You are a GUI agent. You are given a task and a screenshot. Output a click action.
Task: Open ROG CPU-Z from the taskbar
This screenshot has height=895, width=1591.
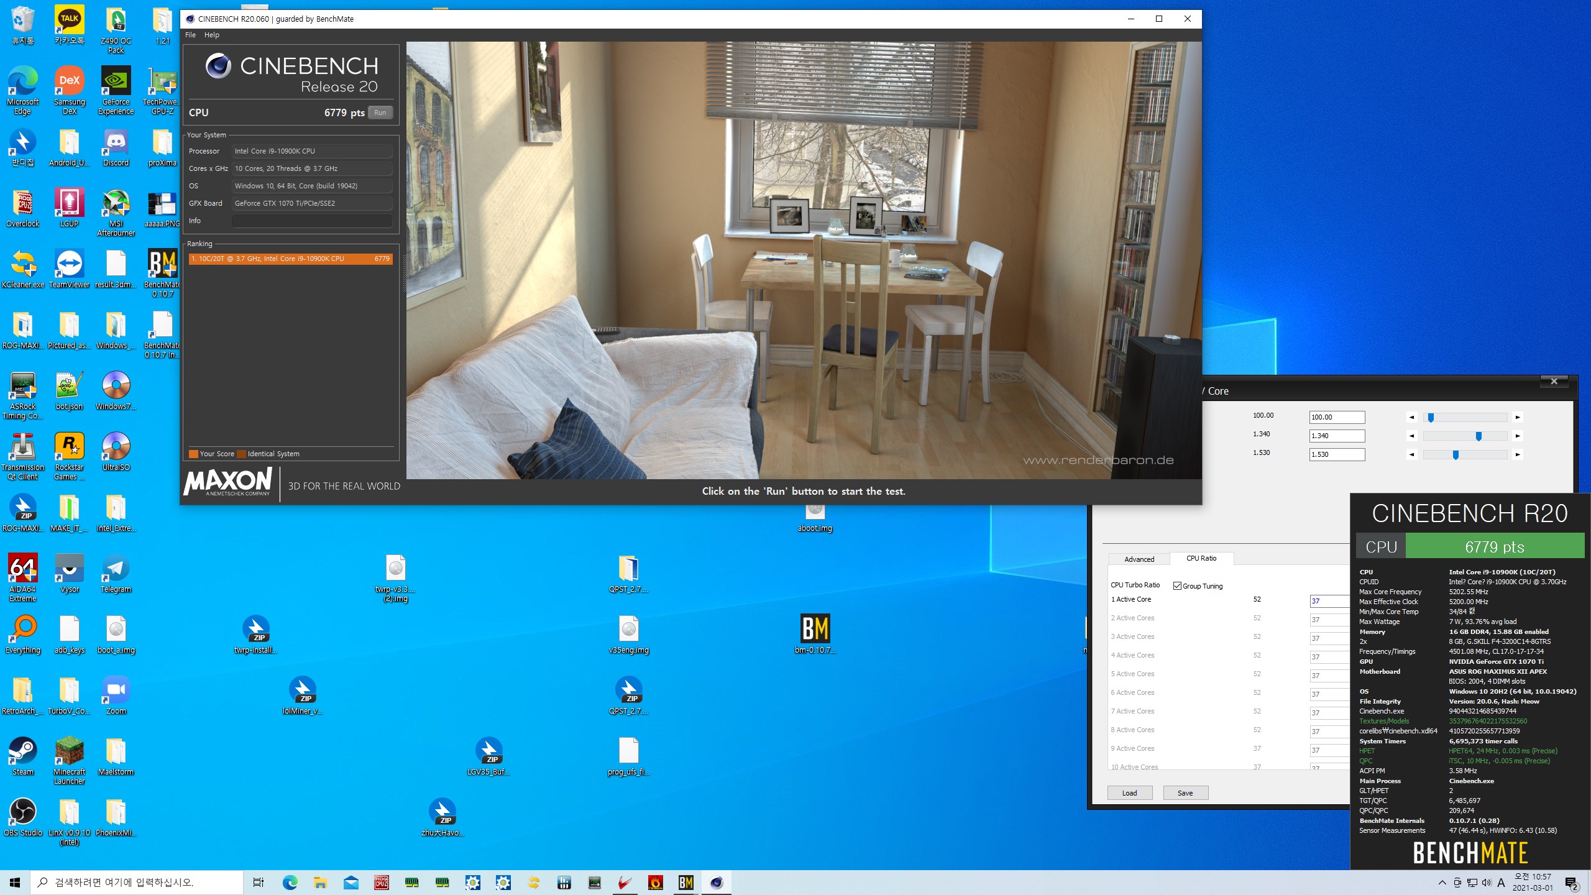(382, 883)
